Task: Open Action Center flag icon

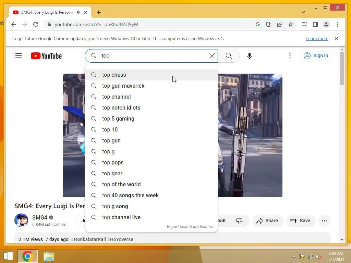Action: click(302, 256)
